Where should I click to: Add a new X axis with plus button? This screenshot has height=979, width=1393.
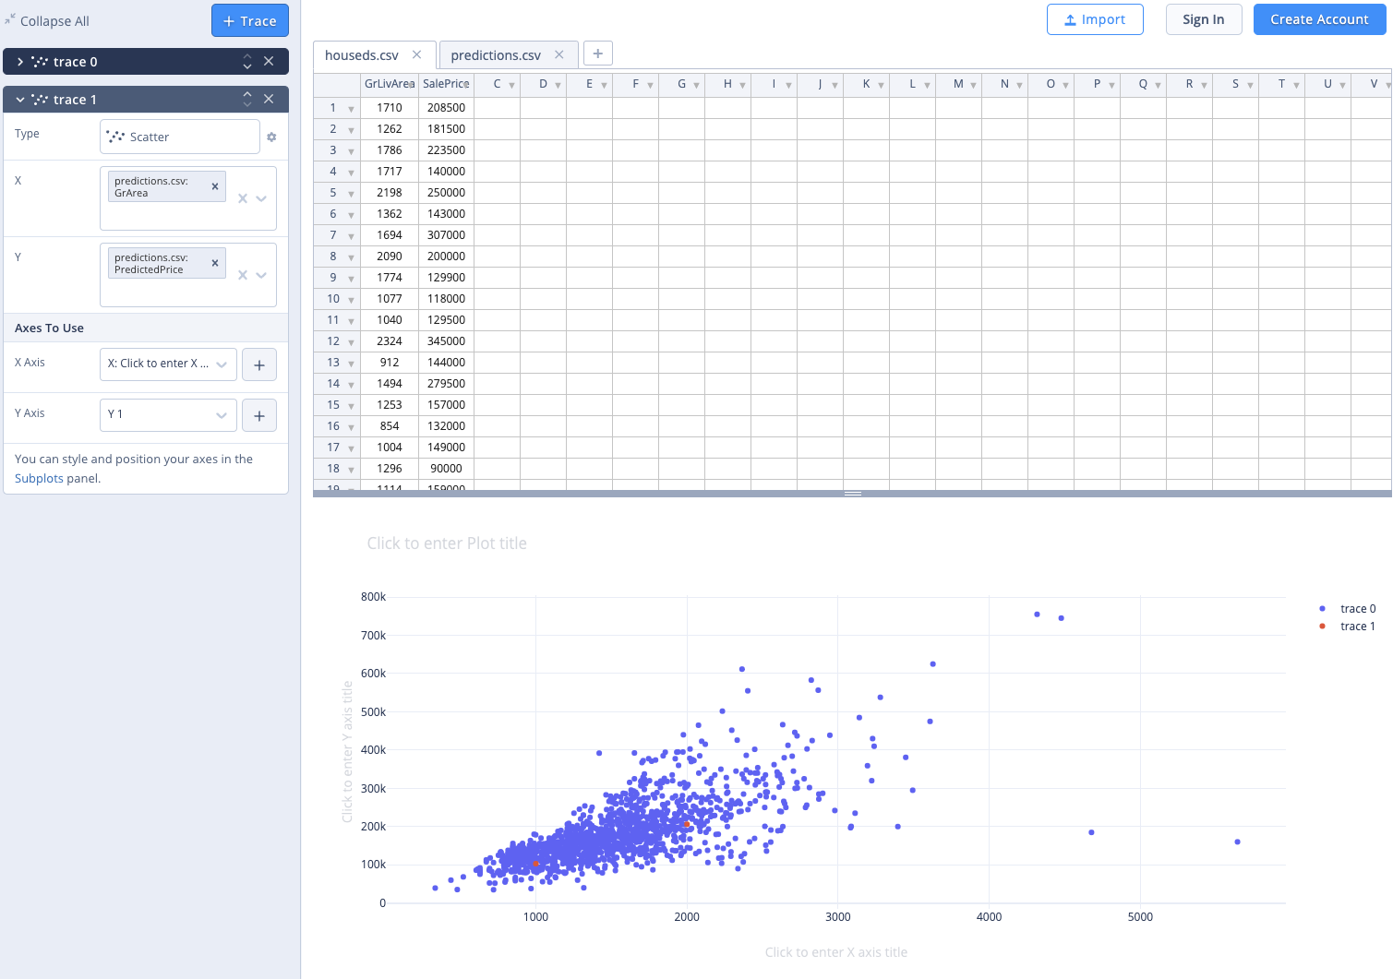click(259, 365)
